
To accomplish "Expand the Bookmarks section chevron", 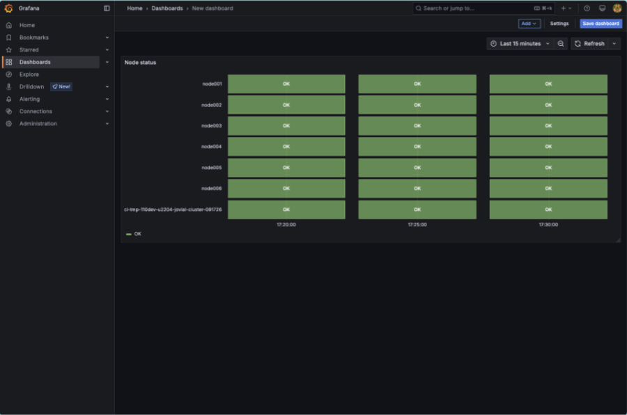I will click(107, 38).
